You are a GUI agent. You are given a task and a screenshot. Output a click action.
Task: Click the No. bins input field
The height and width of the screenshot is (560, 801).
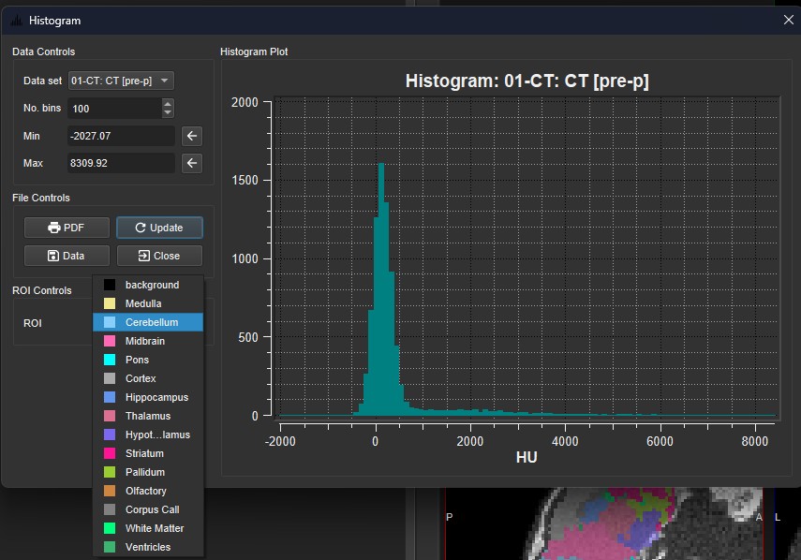(115, 109)
